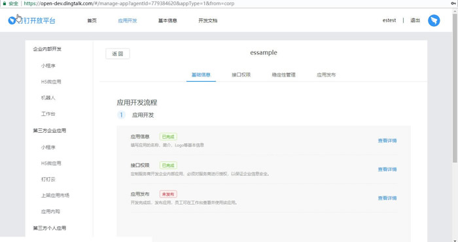Select 钉钉云 in the sidebar
This screenshot has width=458, height=242.
[48, 179]
